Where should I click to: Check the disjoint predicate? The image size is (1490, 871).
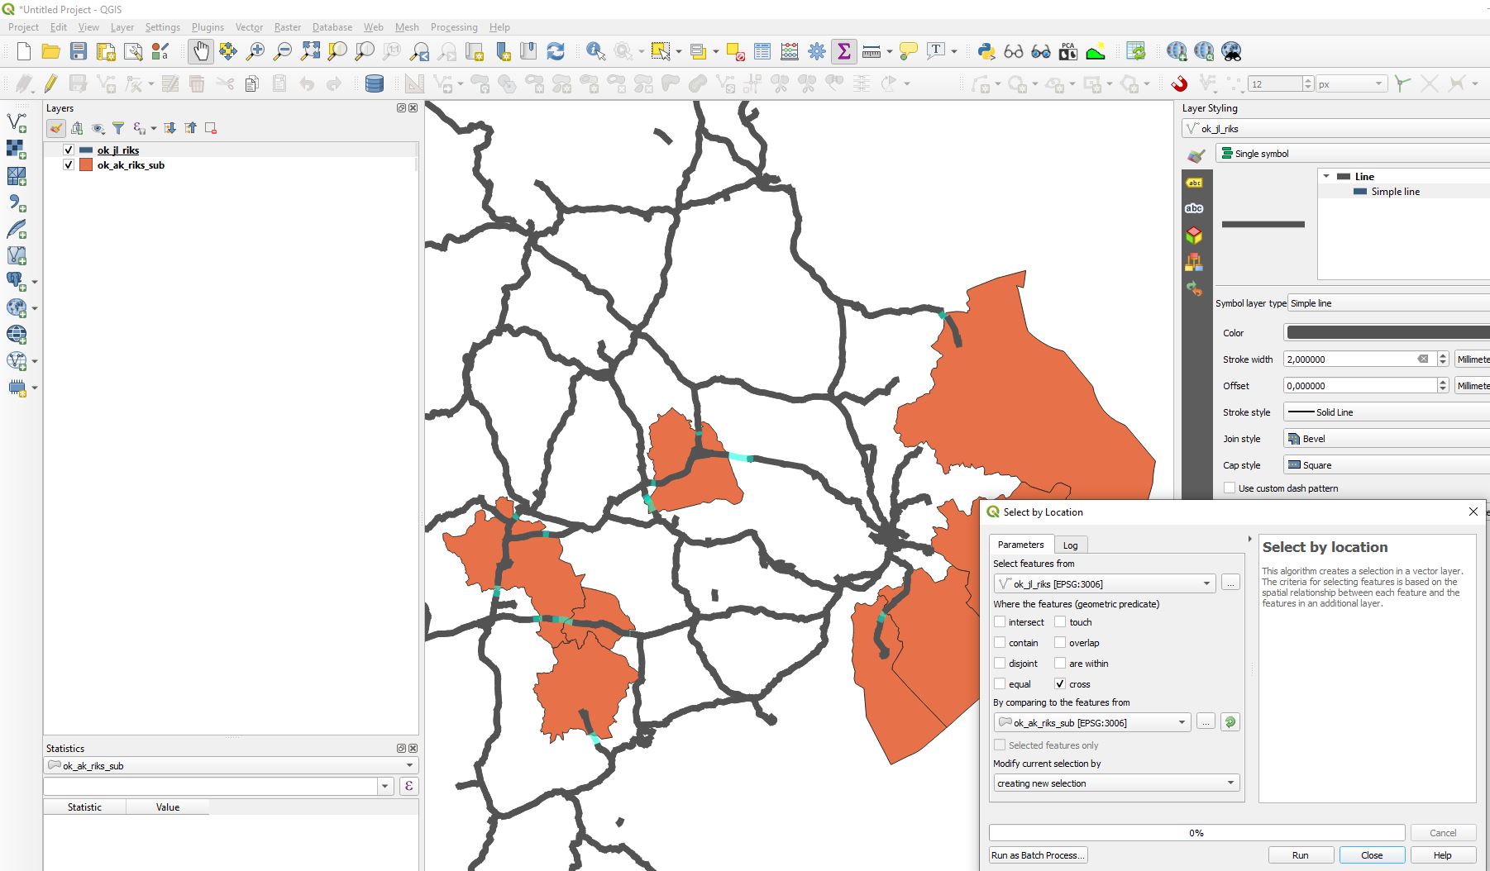tap(1000, 664)
